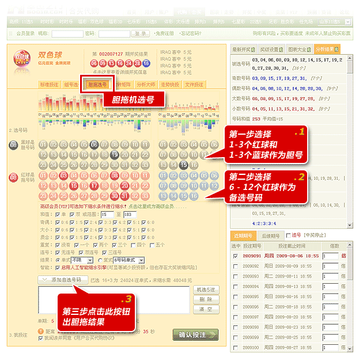Toggle red 拖号码 ball 17
Screen dimensions: 359x354
click(x=94, y=186)
